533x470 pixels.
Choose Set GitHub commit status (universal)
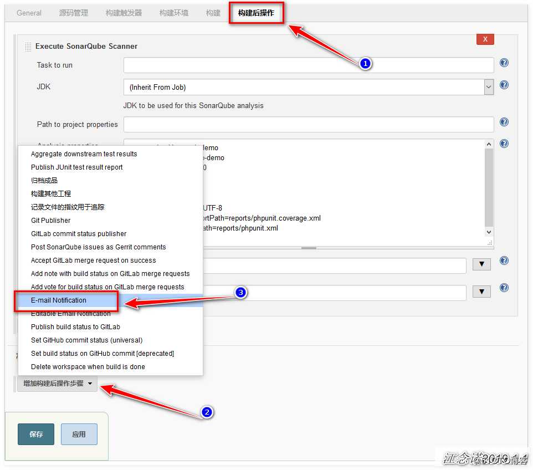click(110, 340)
